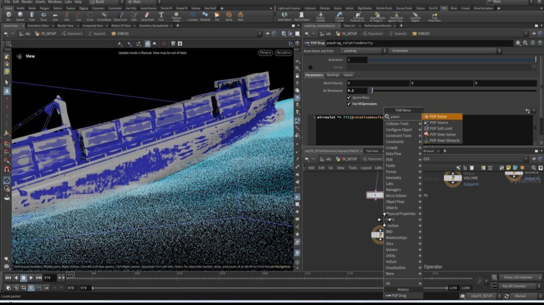544x305 pixels.
Task: Click the node name field popdrag_relativedensity
Action: (x=419, y=43)
